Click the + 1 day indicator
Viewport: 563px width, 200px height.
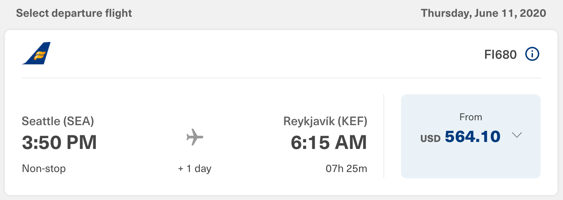[195, 169]
